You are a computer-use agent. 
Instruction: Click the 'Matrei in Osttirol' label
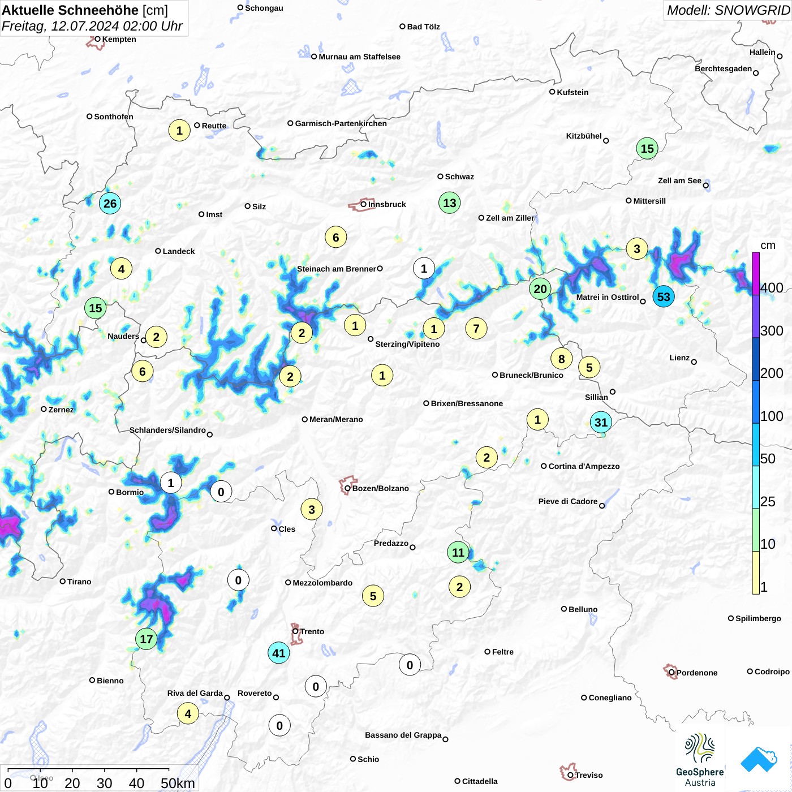(x=608, y=297)
